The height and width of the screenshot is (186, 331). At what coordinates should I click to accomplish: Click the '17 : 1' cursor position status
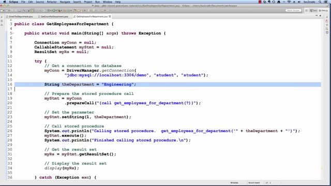click(268, 183)
